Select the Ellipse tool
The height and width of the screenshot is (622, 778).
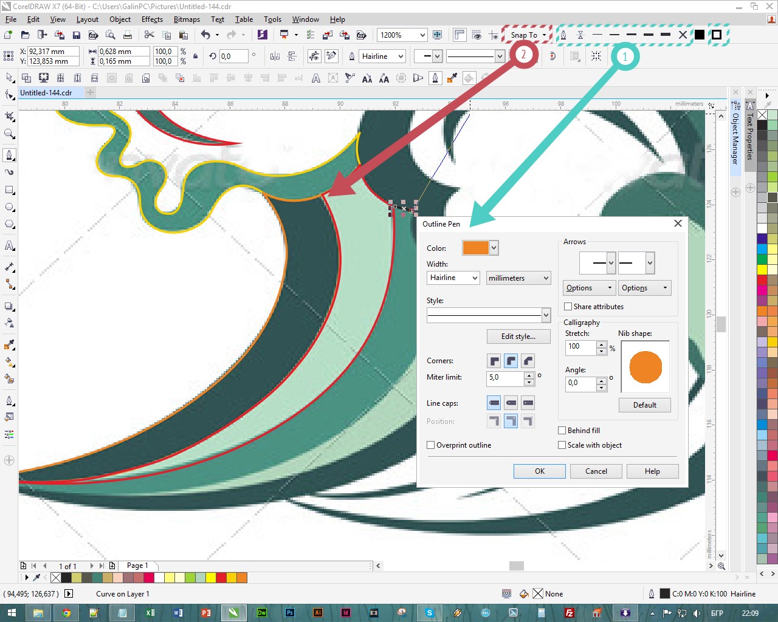(9, 207)
